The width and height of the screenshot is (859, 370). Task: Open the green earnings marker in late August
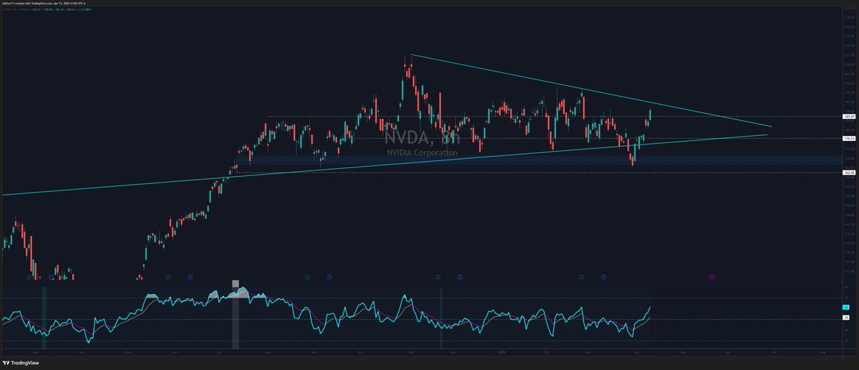307,276
